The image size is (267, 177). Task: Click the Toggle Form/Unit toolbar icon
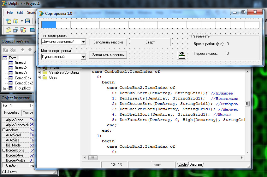click(23, 30)
